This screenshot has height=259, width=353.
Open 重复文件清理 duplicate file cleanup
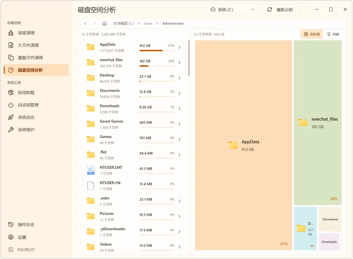pyautogui.click(x=36, y=57)
